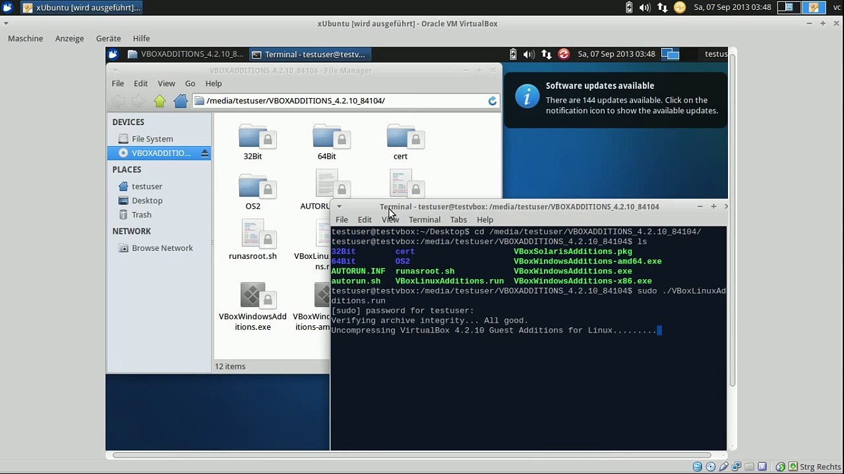Image resolution: width=844 pixels, height=474 pixels.
Task: Click VirtualBox shared folders status icon
Action: [749, 467]
